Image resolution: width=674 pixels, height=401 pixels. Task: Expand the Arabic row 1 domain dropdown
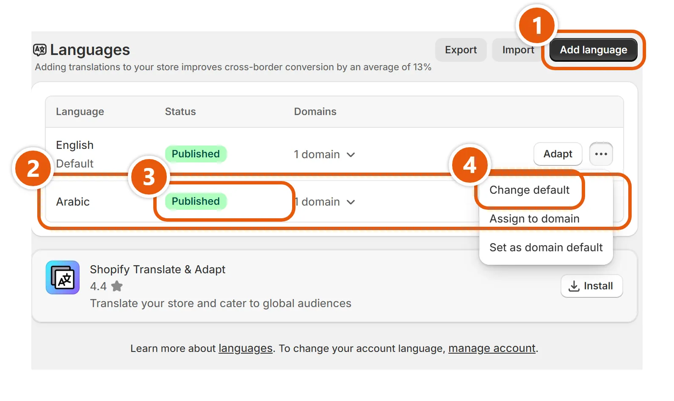coord(324,202)
